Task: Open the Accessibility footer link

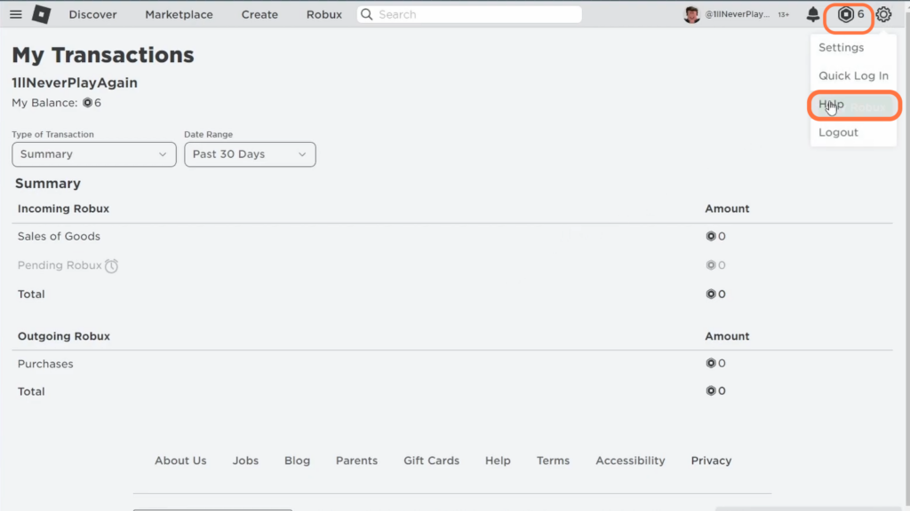Action: pos(630,460)
